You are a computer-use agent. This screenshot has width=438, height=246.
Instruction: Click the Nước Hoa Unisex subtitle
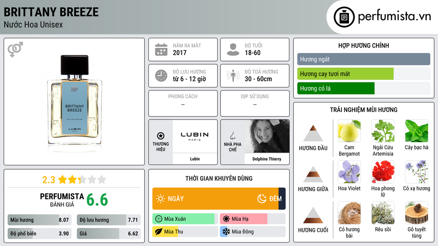(33, 24)
